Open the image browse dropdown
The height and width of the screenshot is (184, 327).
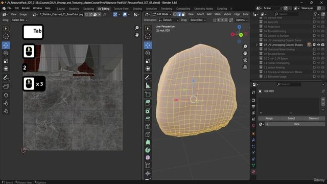pyautogui.click(x=35, y=14)
